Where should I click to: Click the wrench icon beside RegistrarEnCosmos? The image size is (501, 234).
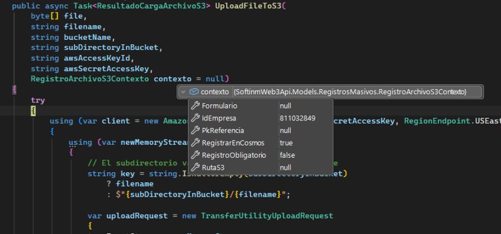pyautogui.click(x=195, y=143)
